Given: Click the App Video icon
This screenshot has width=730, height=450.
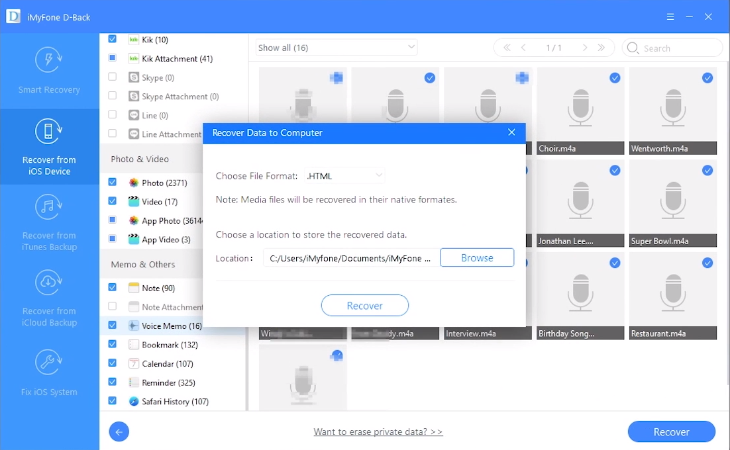Looking at the screenshot, I should point(134,240).
